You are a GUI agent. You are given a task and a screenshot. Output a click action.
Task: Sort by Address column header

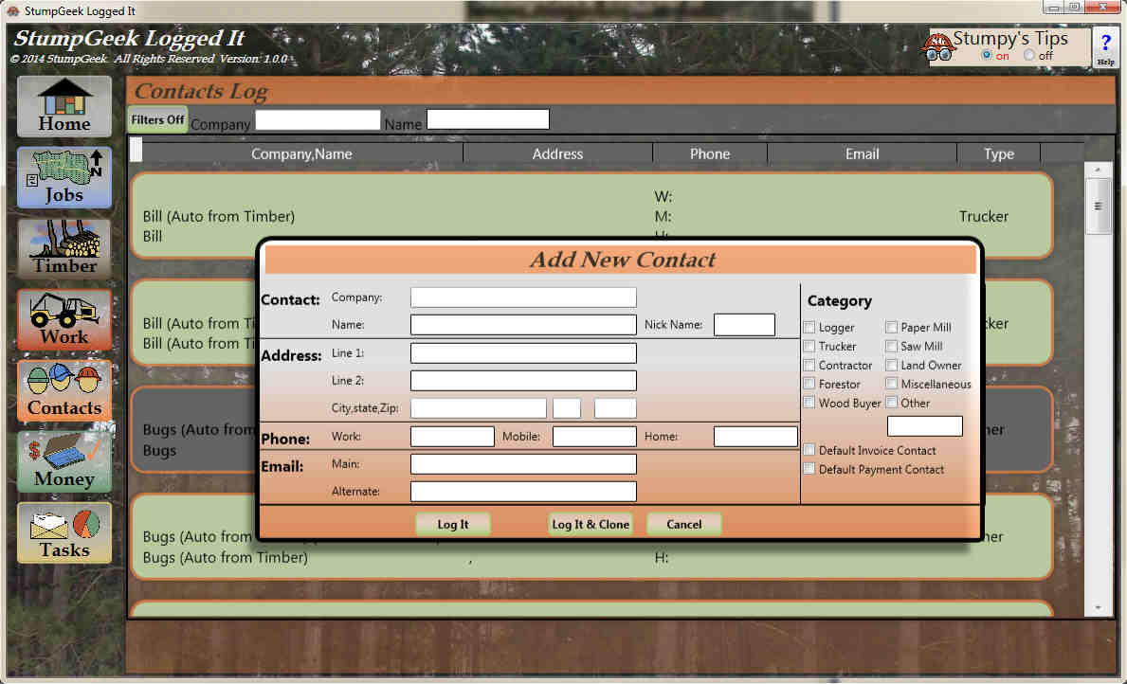point(557,153)
